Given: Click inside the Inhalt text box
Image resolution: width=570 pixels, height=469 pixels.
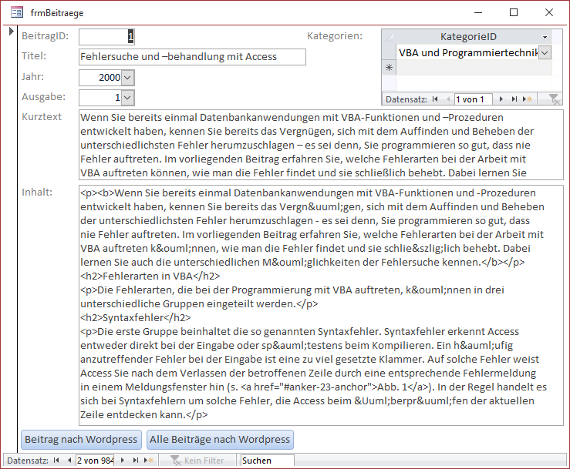Looking at the screenshot, I should point(321,305).
